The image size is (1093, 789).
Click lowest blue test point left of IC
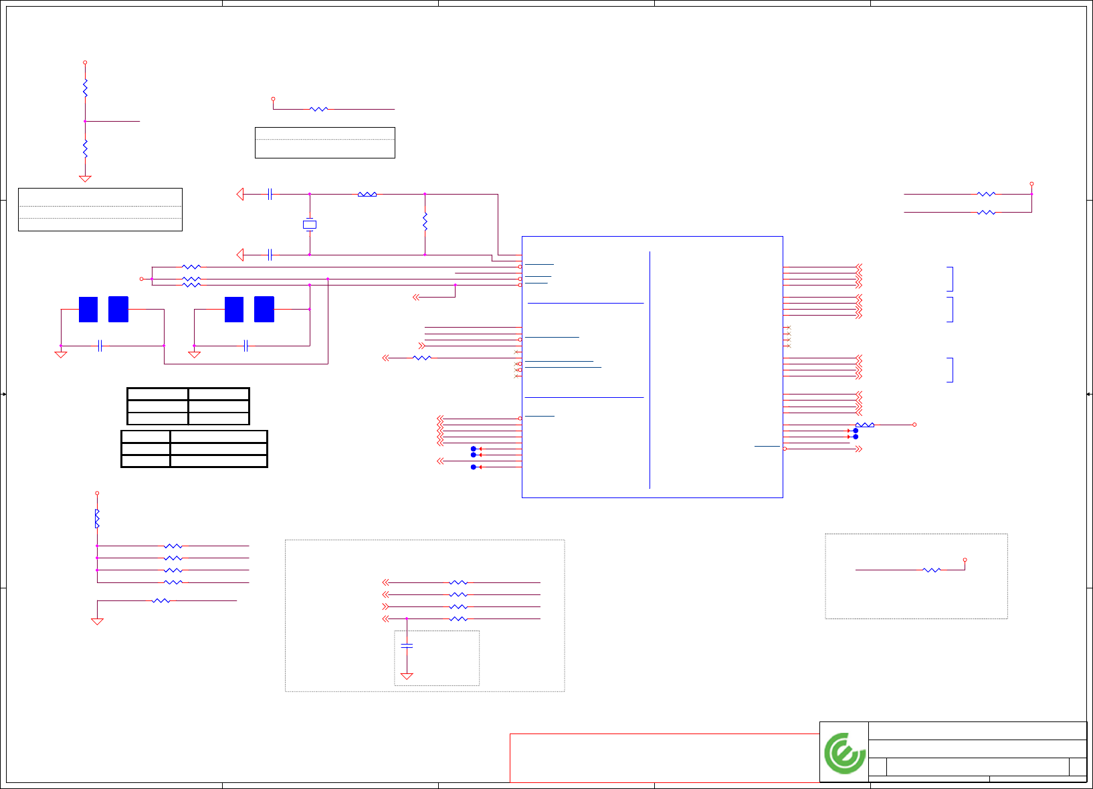coord(474,467)
